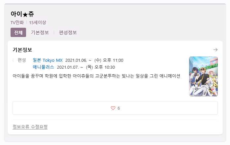Click the TV만화 genre label
This screenshot has height=145, width=230.
(17, 22)
